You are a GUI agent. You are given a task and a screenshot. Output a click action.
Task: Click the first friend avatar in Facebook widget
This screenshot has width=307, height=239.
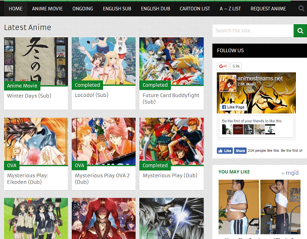click(x=227, y=129)
